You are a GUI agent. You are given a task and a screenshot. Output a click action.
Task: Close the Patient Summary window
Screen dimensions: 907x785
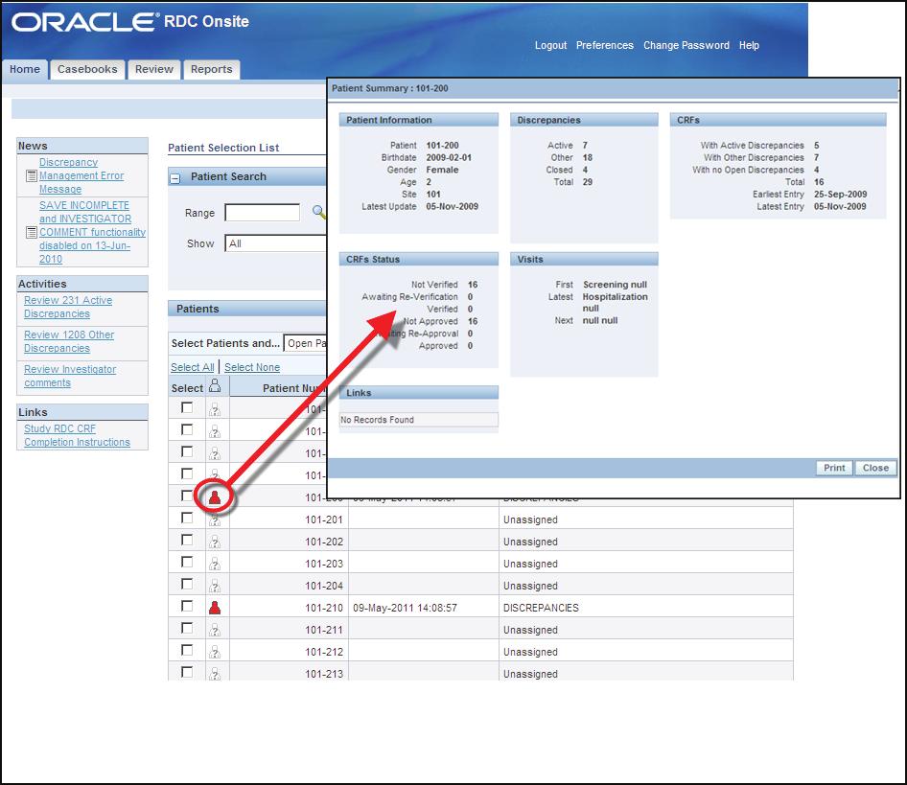875,468
